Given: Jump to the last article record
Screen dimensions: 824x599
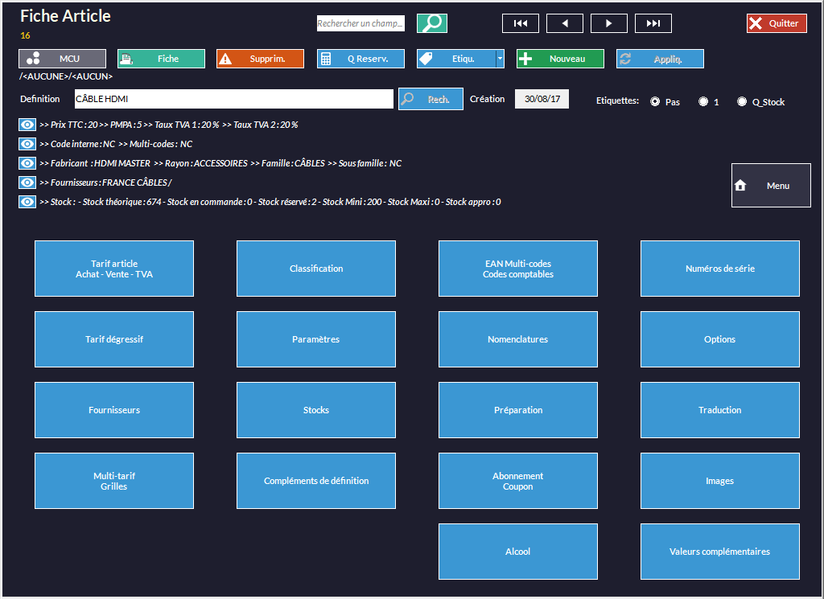Looking at the screenshot, I should pyautogui.click(x=653, y=23).
